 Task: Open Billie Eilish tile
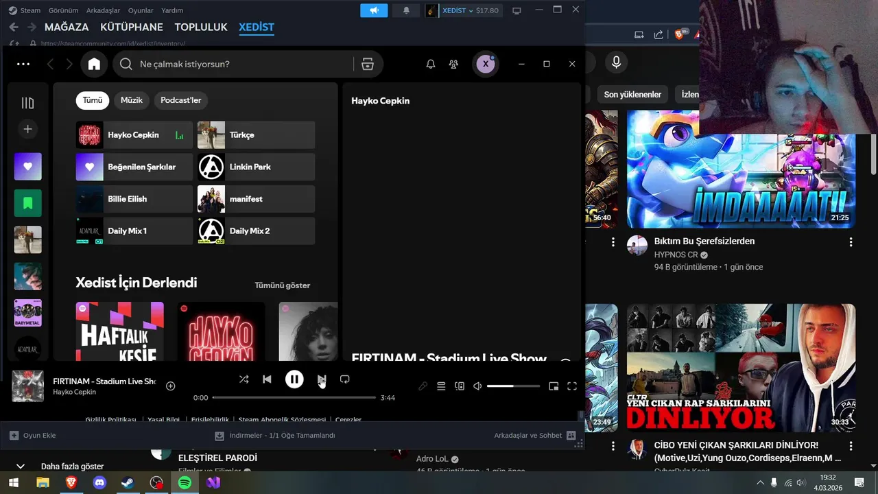(x=134, y=199)
